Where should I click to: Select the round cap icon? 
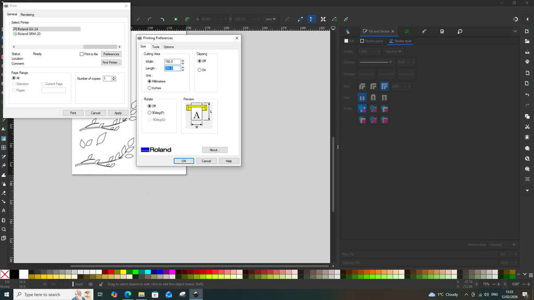(x=373, y=97)
